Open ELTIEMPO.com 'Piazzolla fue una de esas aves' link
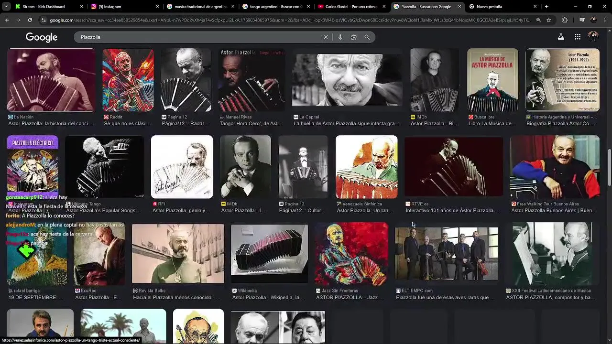This screenshot has width=612, height=344. [445, 297]
